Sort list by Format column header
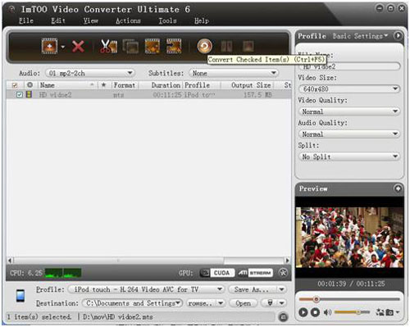The image size is (410, 327). (125, 85)
